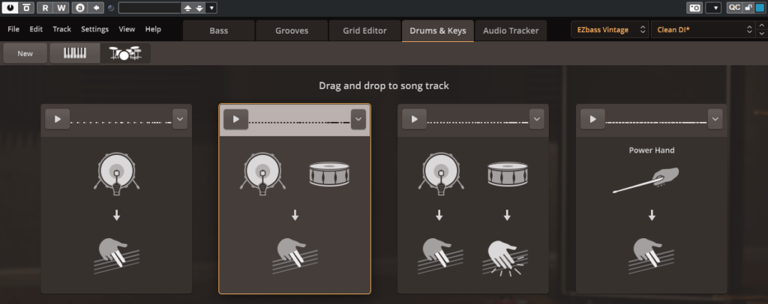The width and height of the screenshot is (768, 304).
Task: Toggle the plugin bypass power button
Action: [10, 7]
